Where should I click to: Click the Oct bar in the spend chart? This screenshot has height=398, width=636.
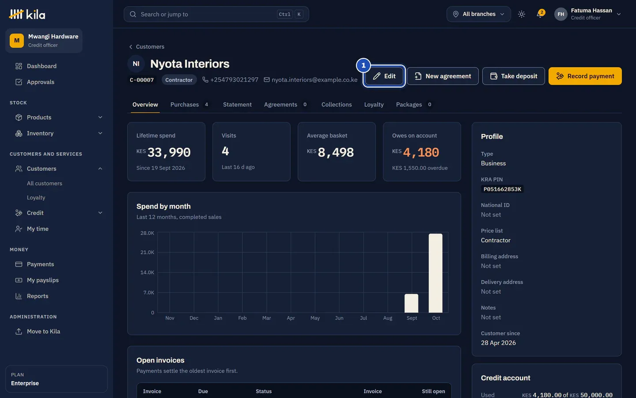click(x=435, y=273)
